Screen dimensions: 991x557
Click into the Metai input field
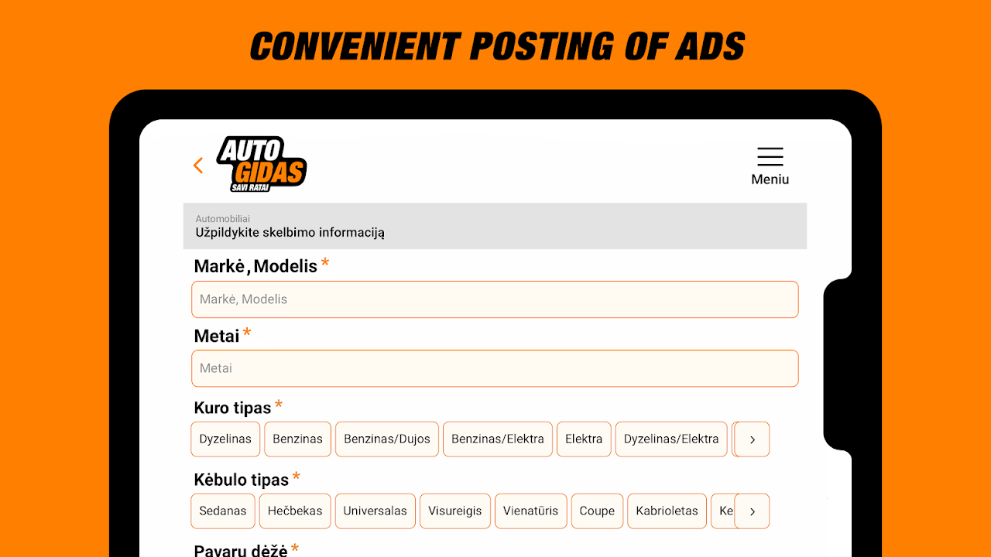(495, 368)
